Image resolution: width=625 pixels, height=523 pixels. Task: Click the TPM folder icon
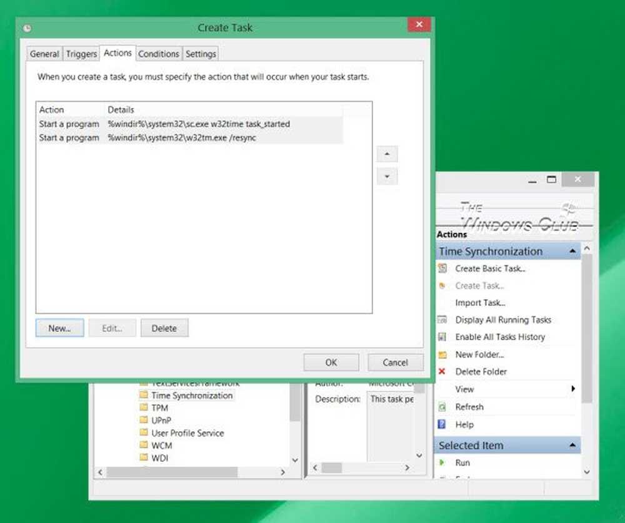pos(144,408)
